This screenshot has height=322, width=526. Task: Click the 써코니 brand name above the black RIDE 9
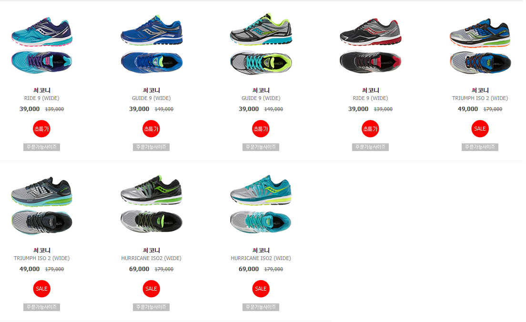[370, 90]
